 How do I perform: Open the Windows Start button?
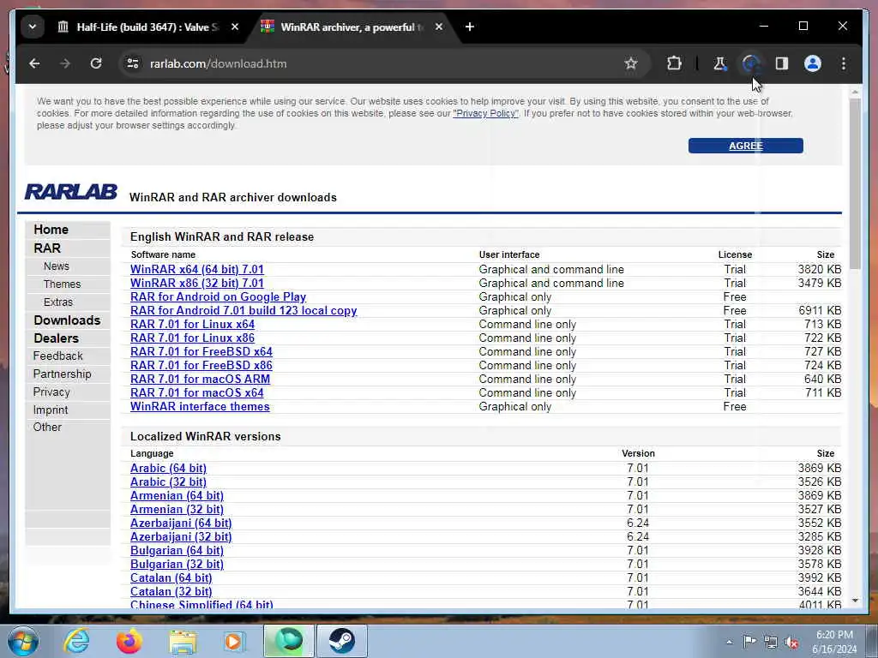click(23, 641)
